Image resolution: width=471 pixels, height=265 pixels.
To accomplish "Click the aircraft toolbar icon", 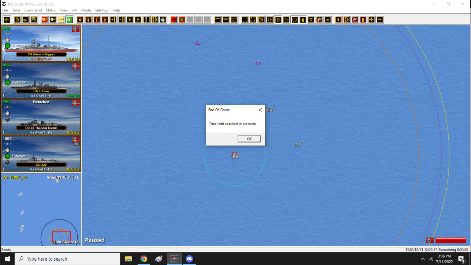I will tap(311, 20).
